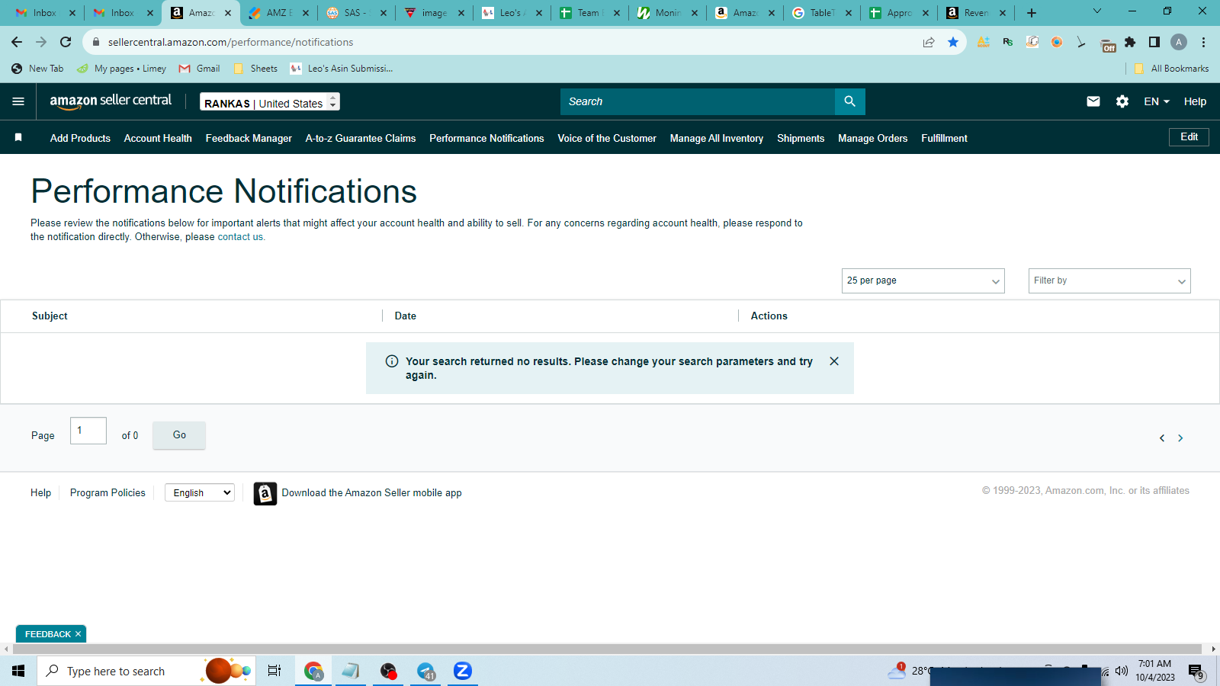Open the English language selector in footer
1220x686 pixels.
(x=200, y=492)
